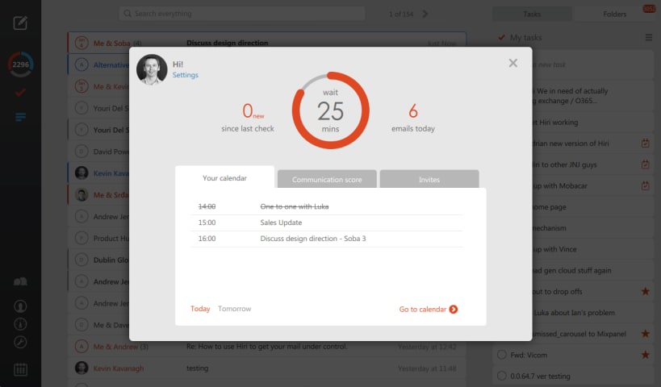The height and width of the screenshot is (387, 661).
Task: Open the 'Dublin Glo' email row
Action: (98, 260)
